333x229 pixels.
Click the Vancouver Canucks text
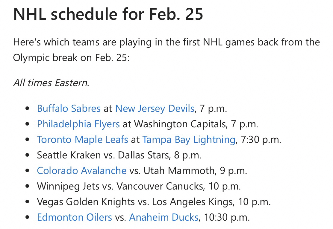click(x=160, y=186)
